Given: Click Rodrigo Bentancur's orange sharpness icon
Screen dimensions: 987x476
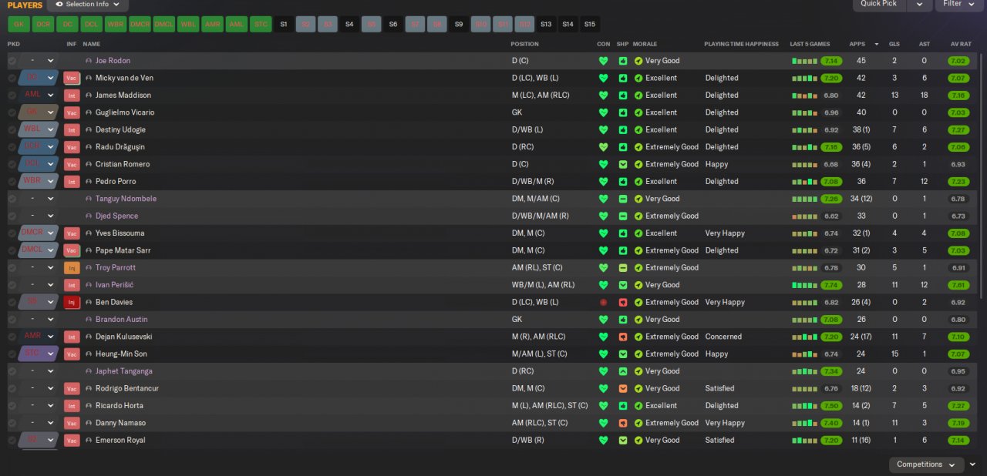Looking at the screenshot, I should [x=623, y=388].
